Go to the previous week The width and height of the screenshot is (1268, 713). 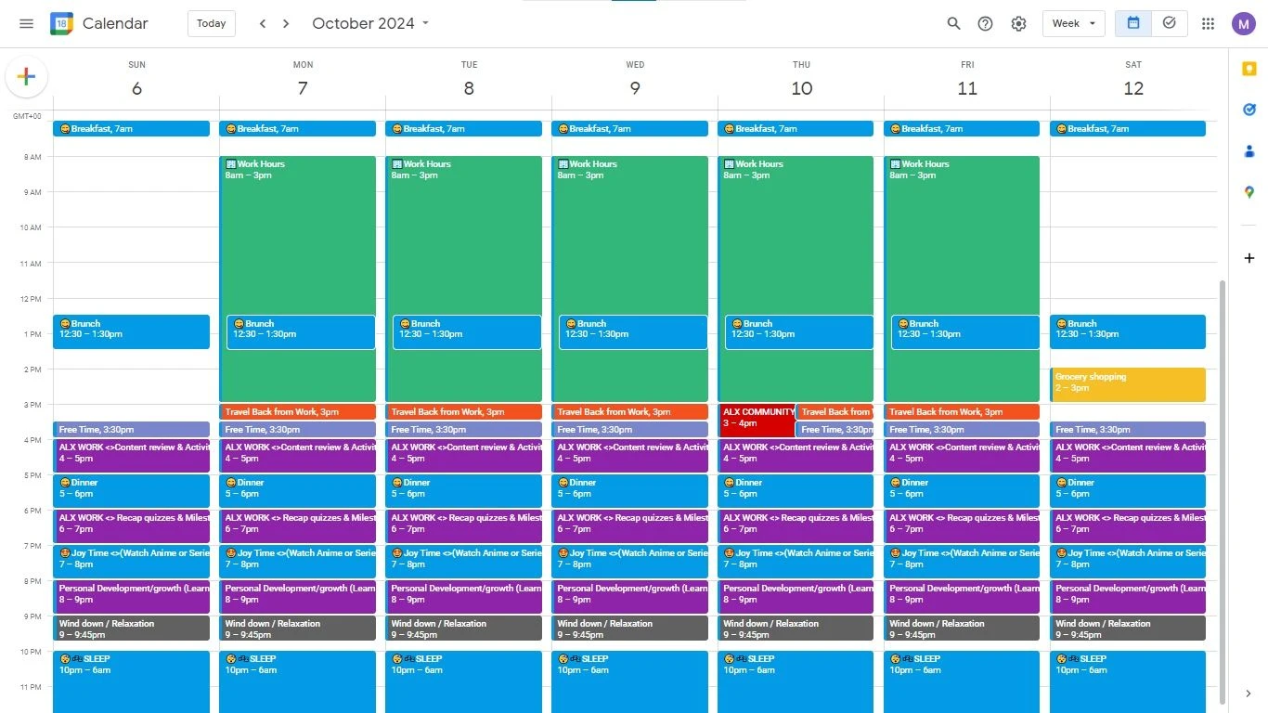point(263,23)
